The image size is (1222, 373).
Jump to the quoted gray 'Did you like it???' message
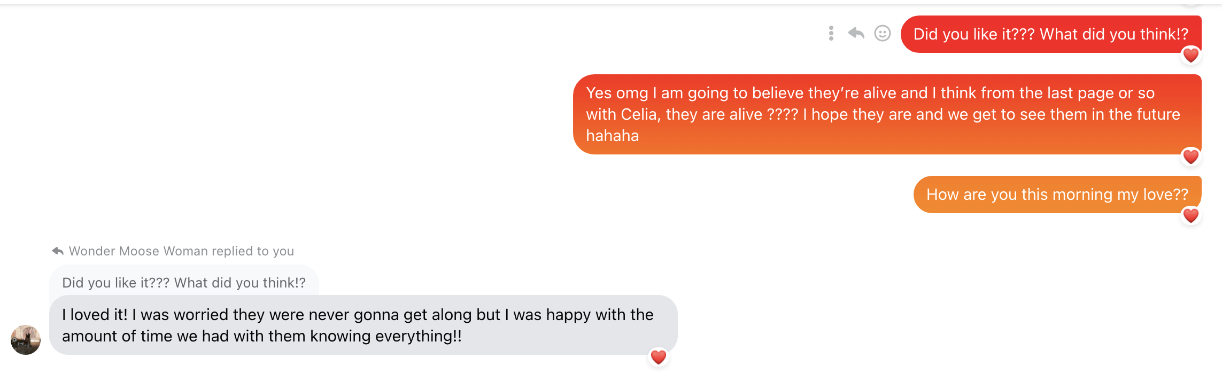(x=184, y=283)
